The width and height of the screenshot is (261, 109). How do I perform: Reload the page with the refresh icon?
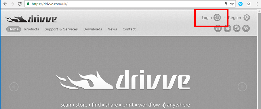tap(20, 4)
